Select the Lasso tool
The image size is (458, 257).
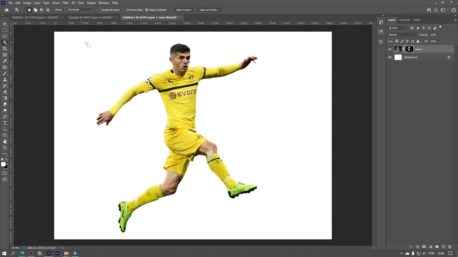(5, 36)
